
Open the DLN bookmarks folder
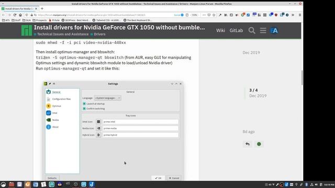(27, 20)
